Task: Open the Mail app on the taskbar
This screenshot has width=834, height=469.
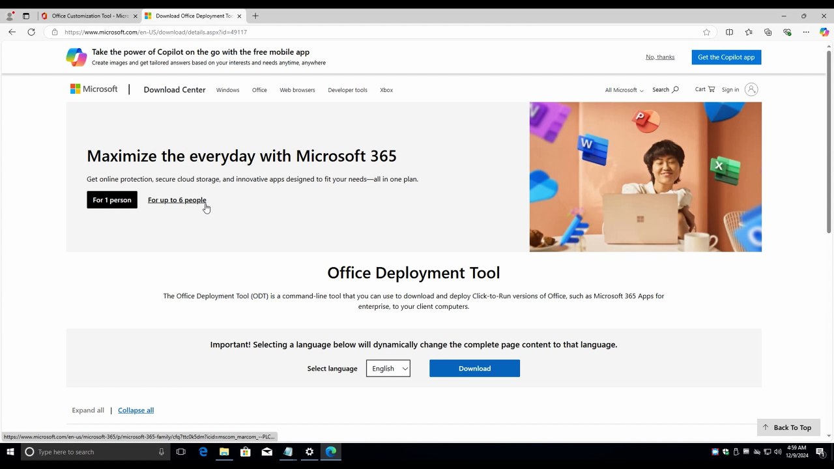Action: 266,451
